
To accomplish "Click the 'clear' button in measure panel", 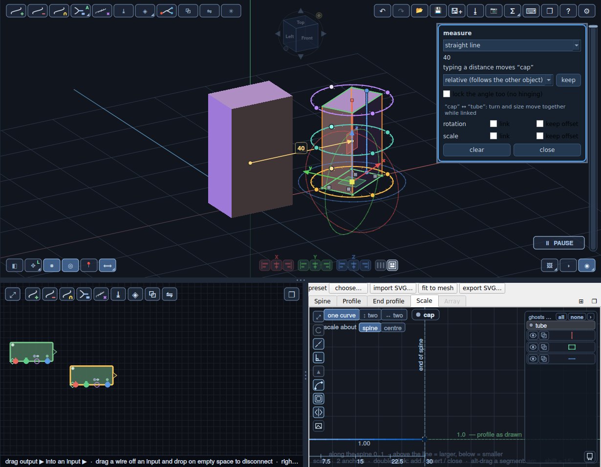I will click(x=477, y=150).
